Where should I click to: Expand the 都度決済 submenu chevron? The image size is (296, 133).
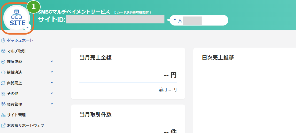pyautogui.click(x=52, y=61)
